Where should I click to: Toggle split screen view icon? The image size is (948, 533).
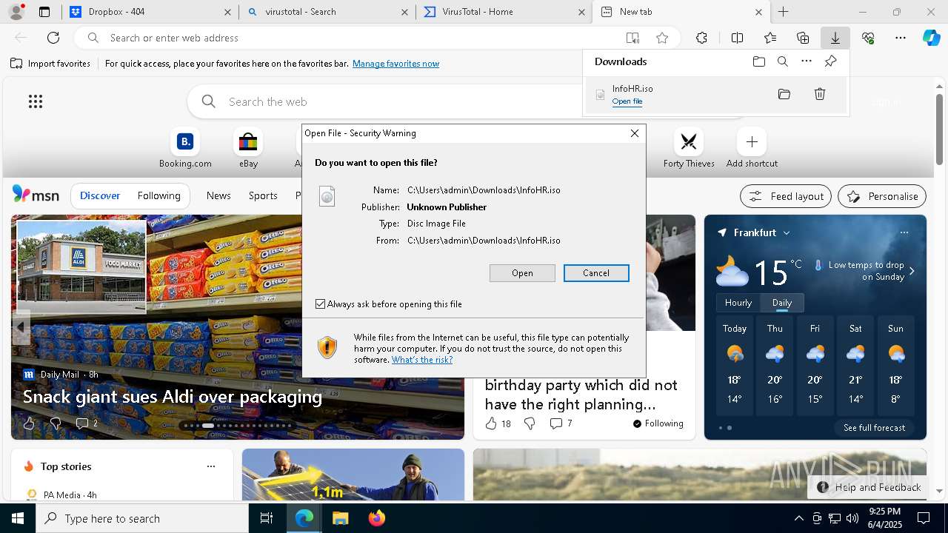coord(737,38)
